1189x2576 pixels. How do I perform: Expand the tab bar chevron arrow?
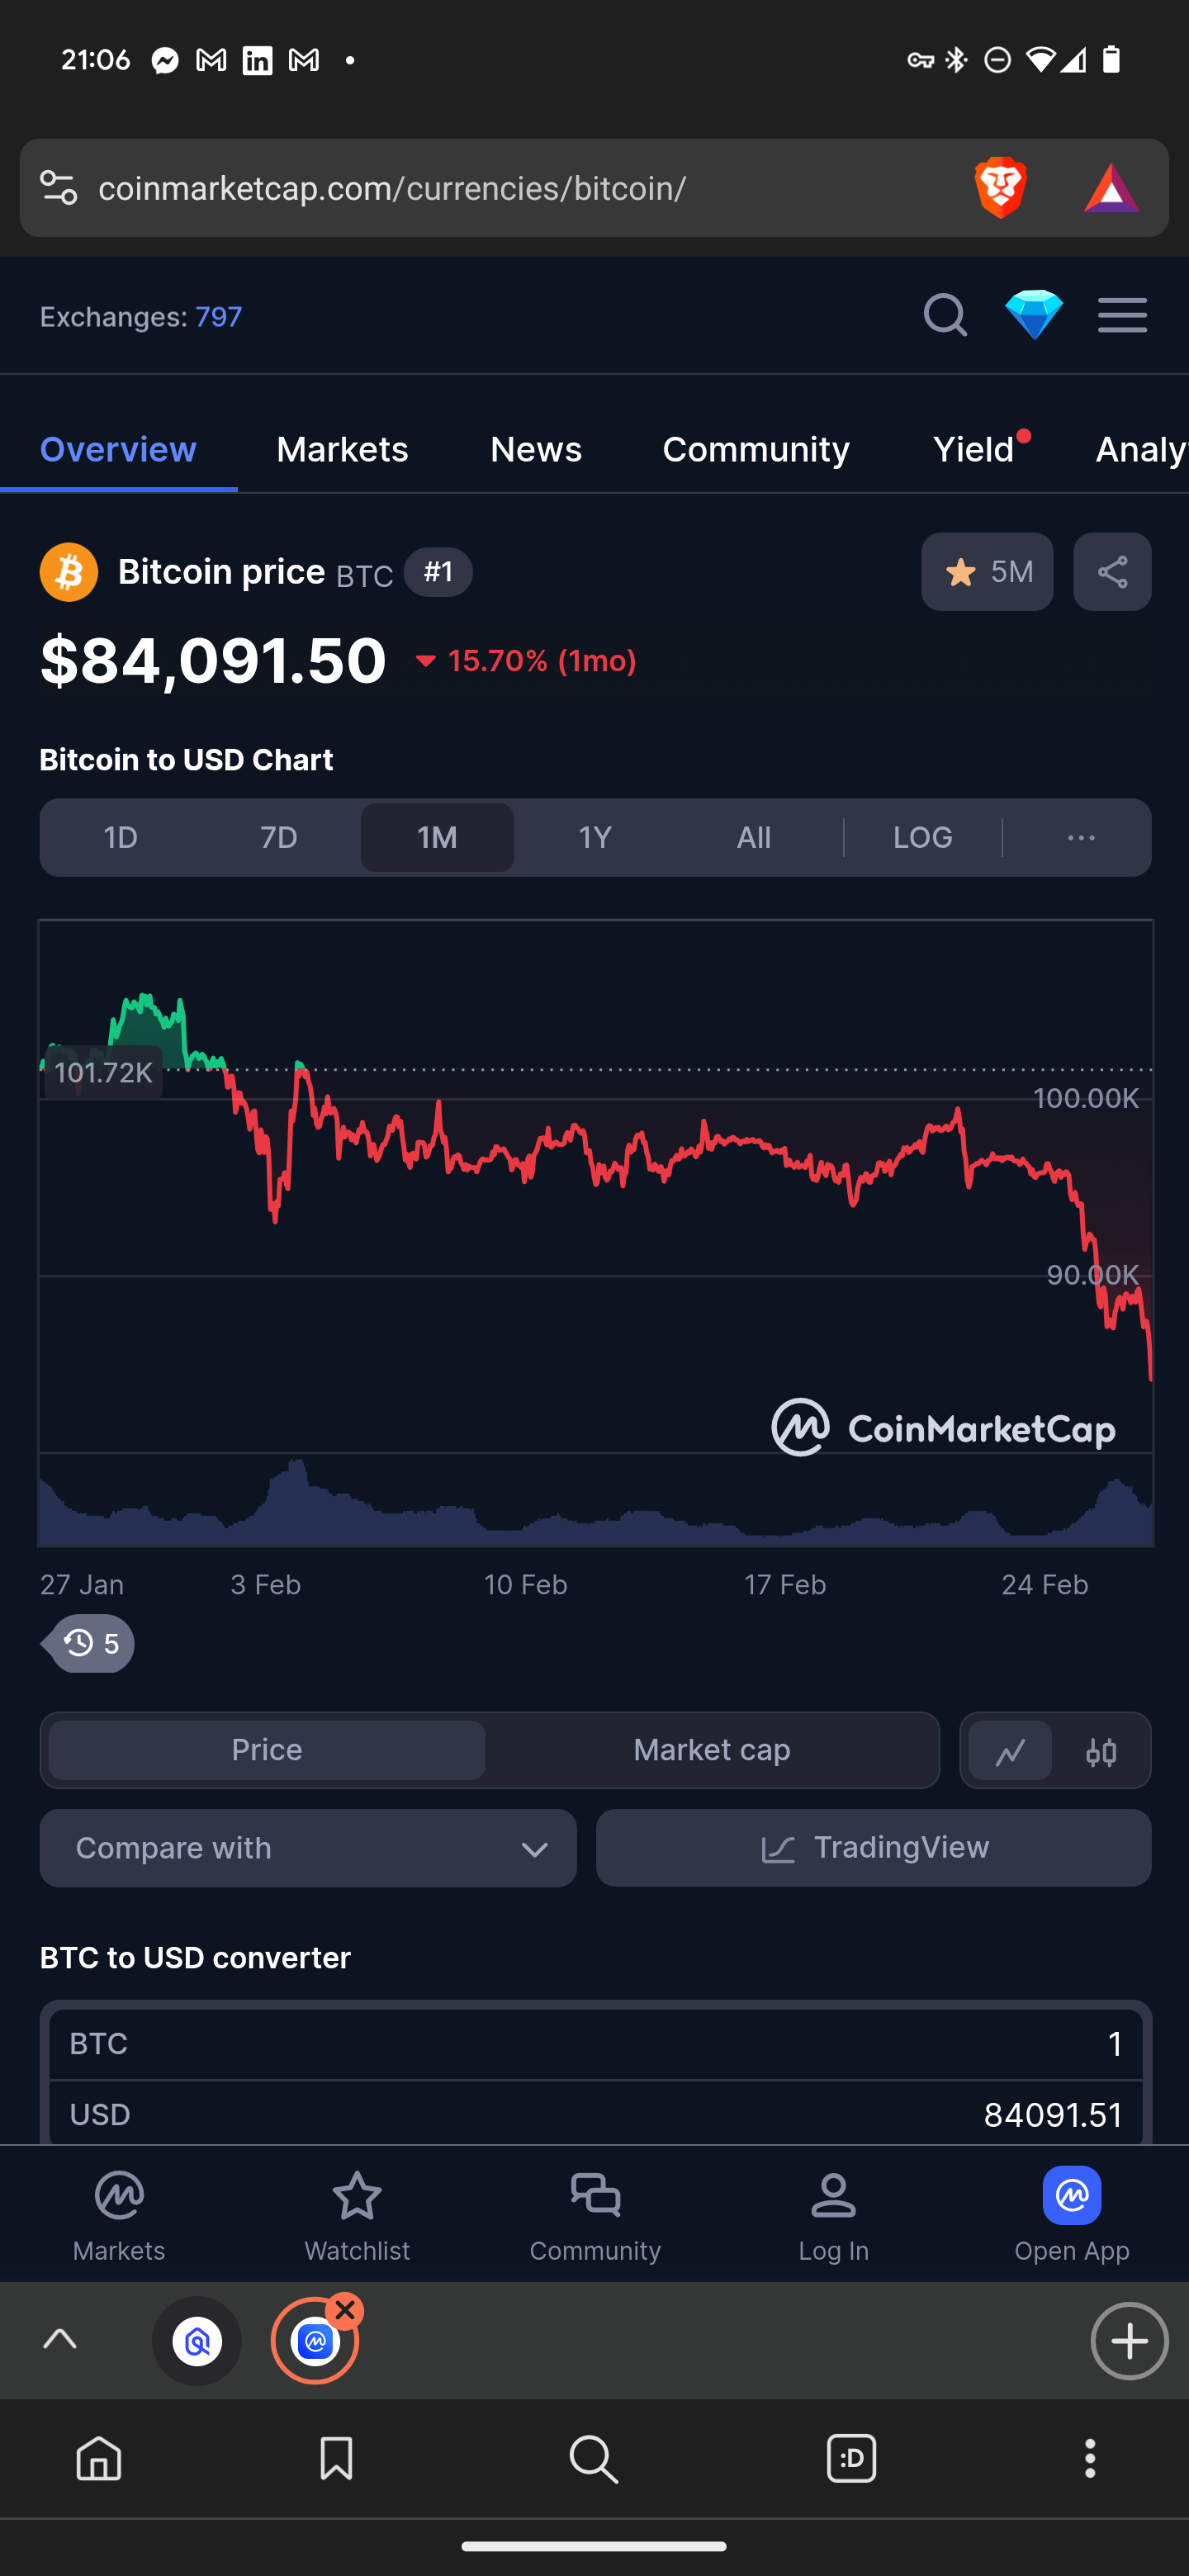[x=60, y=2340]
